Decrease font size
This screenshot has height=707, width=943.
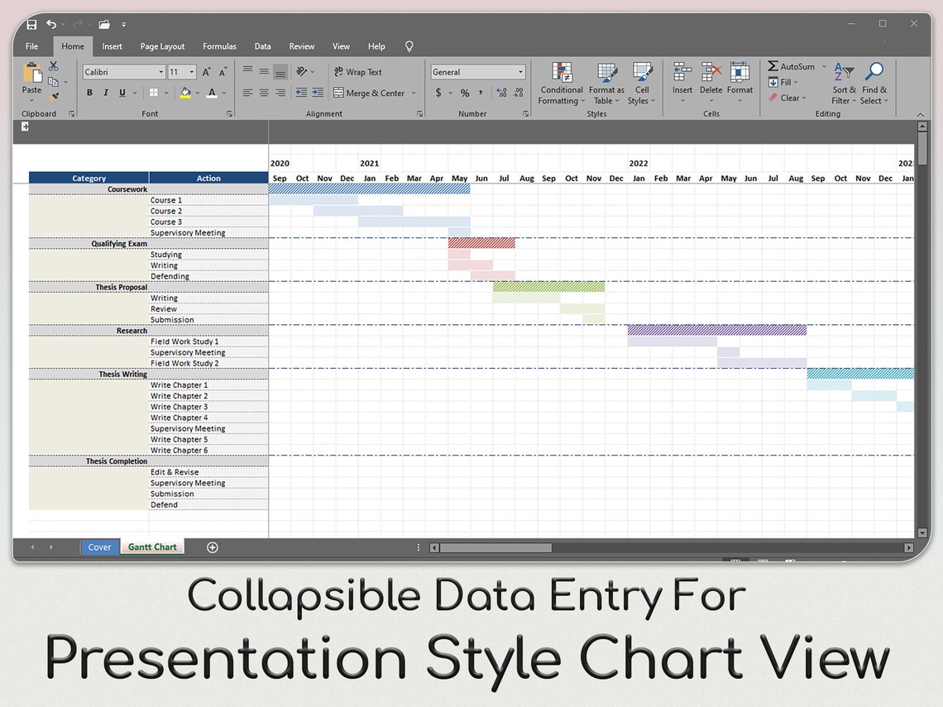click(223, 72)
